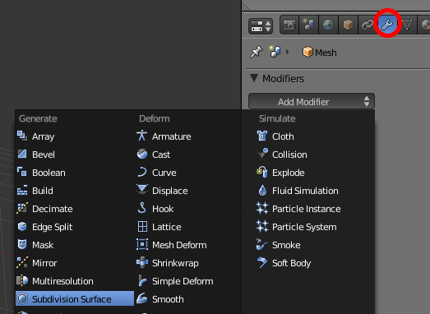Add a Particle Instance modifier

point(315,209)
